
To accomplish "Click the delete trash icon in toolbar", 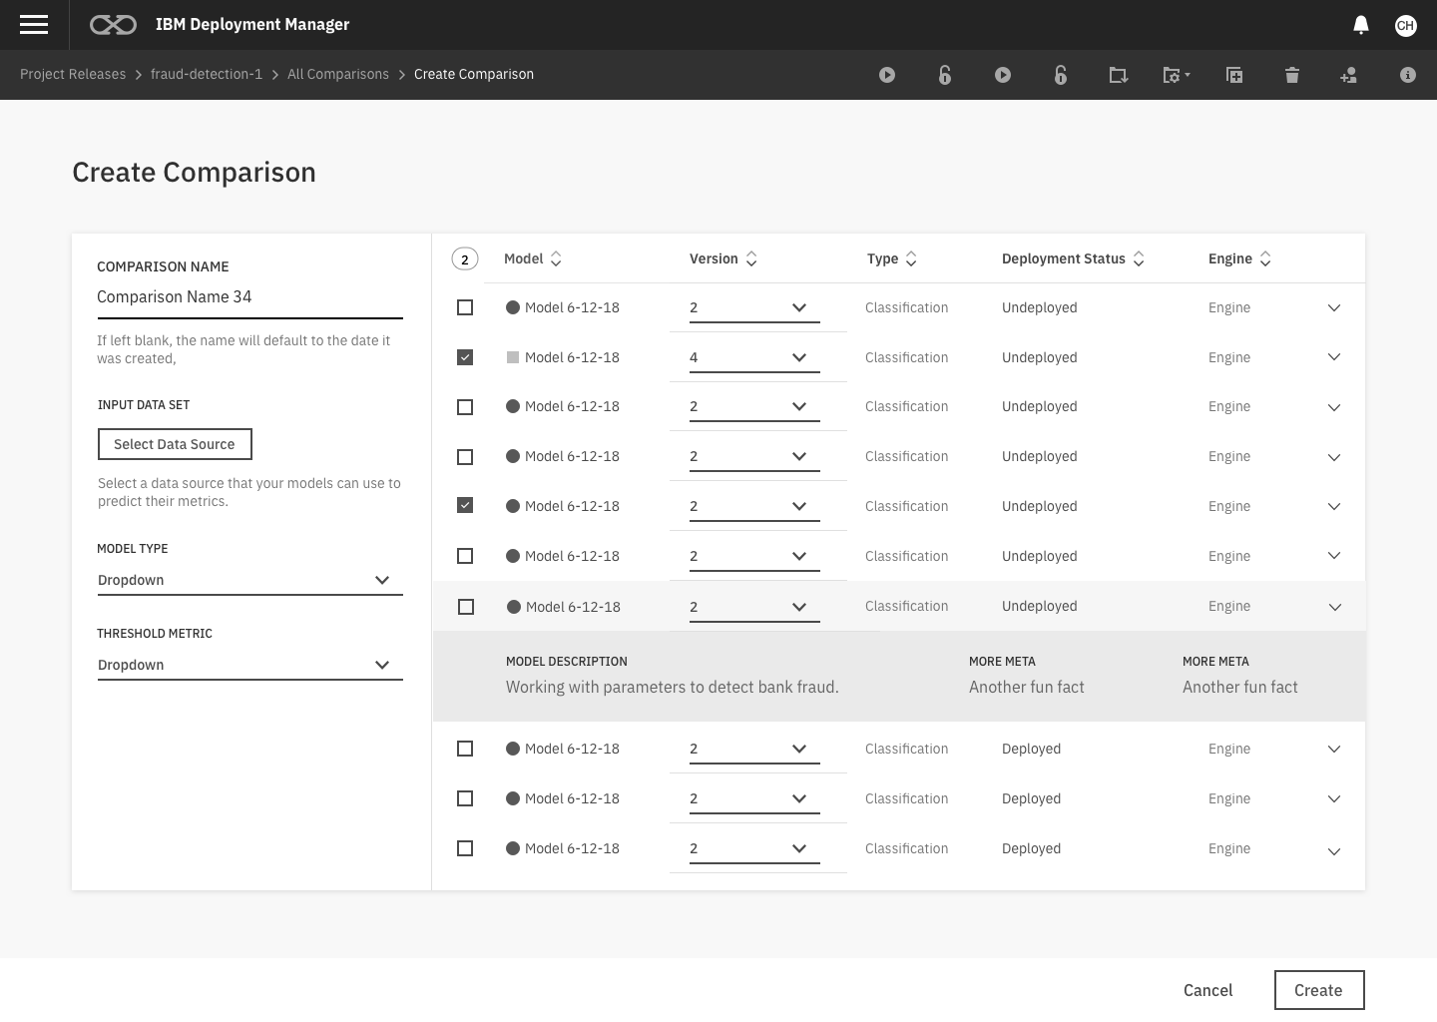I will (x=1291, y=75).
